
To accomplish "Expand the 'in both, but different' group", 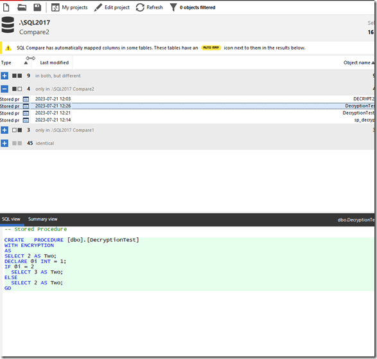I will click(4, 76).
